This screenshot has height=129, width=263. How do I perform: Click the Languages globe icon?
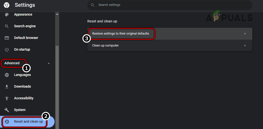tap(7, 75)
